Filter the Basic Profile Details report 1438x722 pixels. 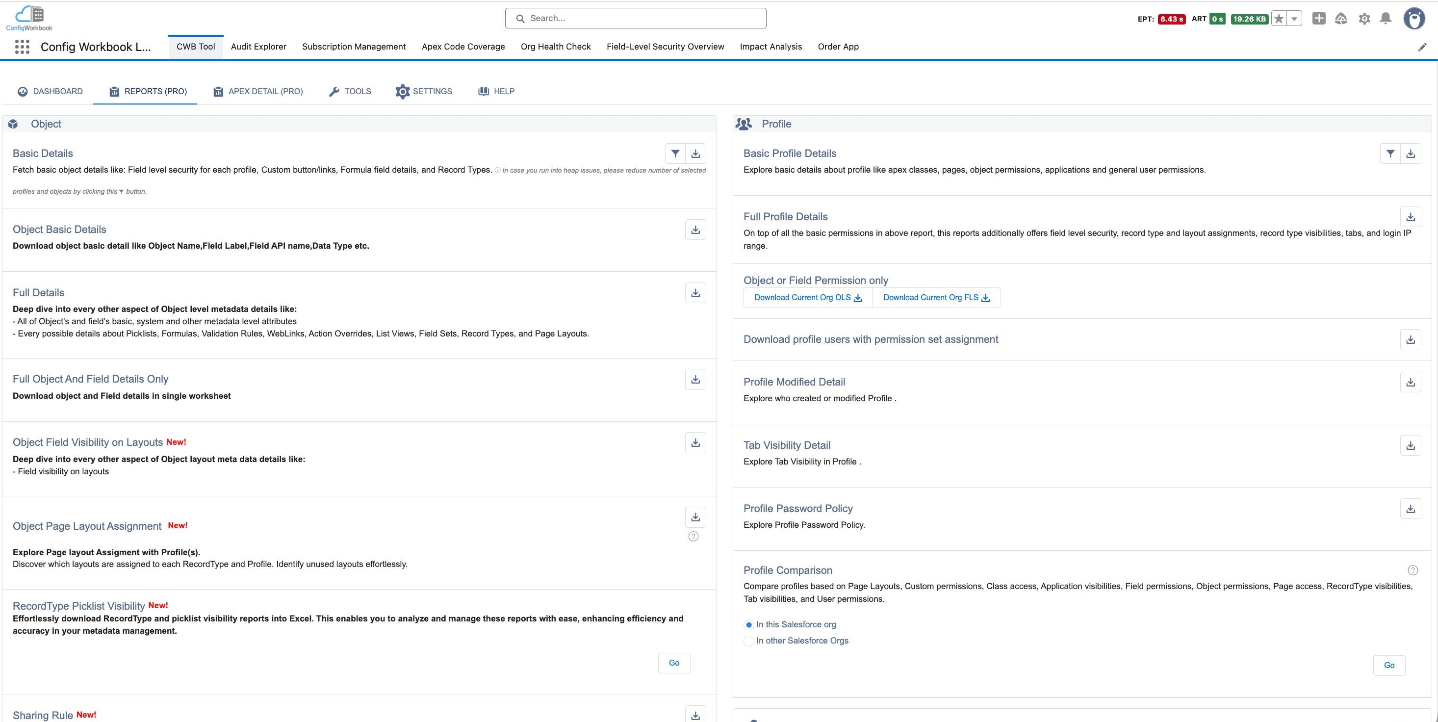(x=1390, y=154)
